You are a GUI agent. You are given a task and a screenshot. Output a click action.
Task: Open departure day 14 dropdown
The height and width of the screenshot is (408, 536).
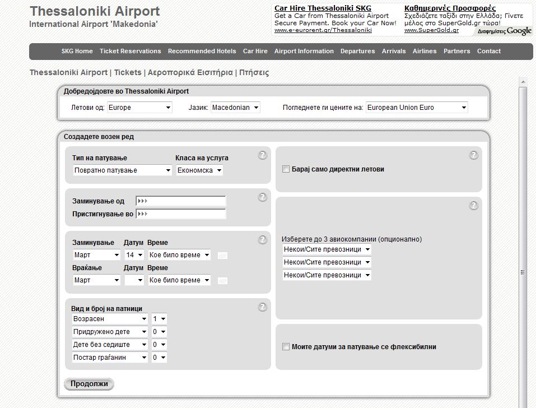(134, 255)
